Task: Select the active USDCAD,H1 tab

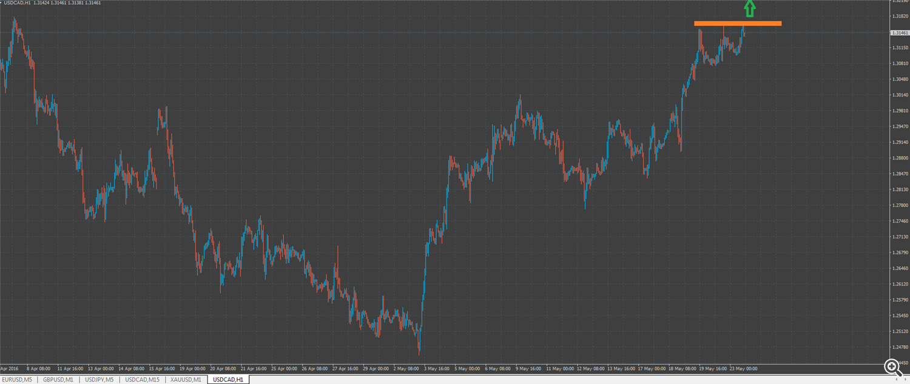Action: [228, 380]
